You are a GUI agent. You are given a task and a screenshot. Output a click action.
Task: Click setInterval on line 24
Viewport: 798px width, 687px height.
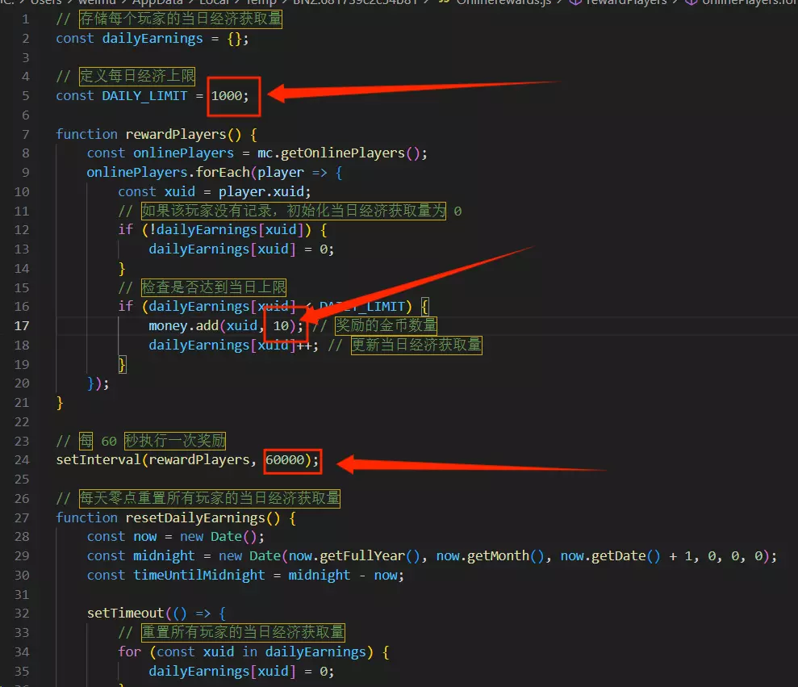[x=98, y=460]
